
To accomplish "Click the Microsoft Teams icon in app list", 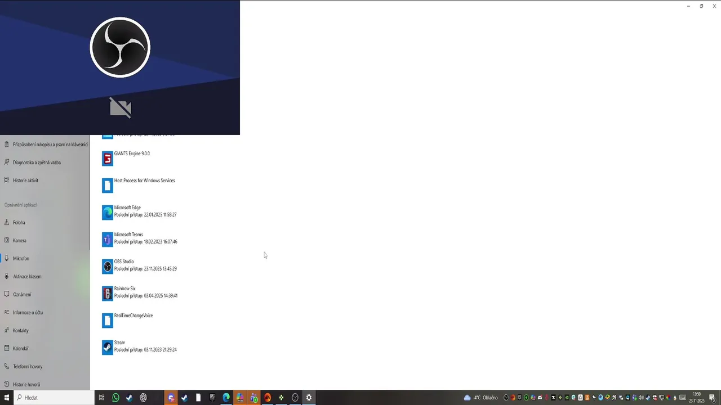I will pyautogui.click(x=107, y=240).
